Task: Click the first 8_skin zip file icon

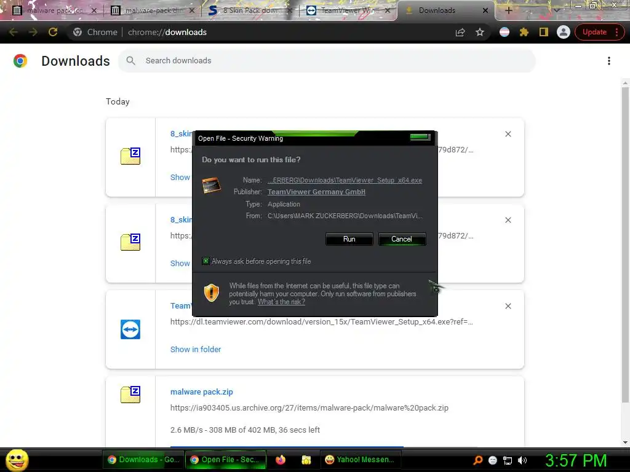Action: pyautogui.click(x=130, y=156)
